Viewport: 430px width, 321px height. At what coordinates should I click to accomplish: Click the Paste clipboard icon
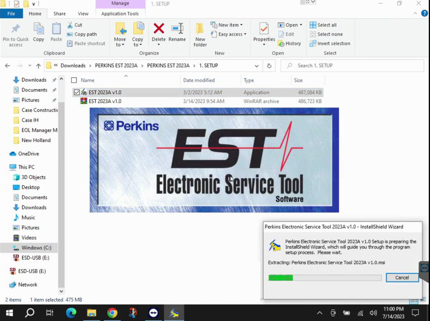pos(56,29)
